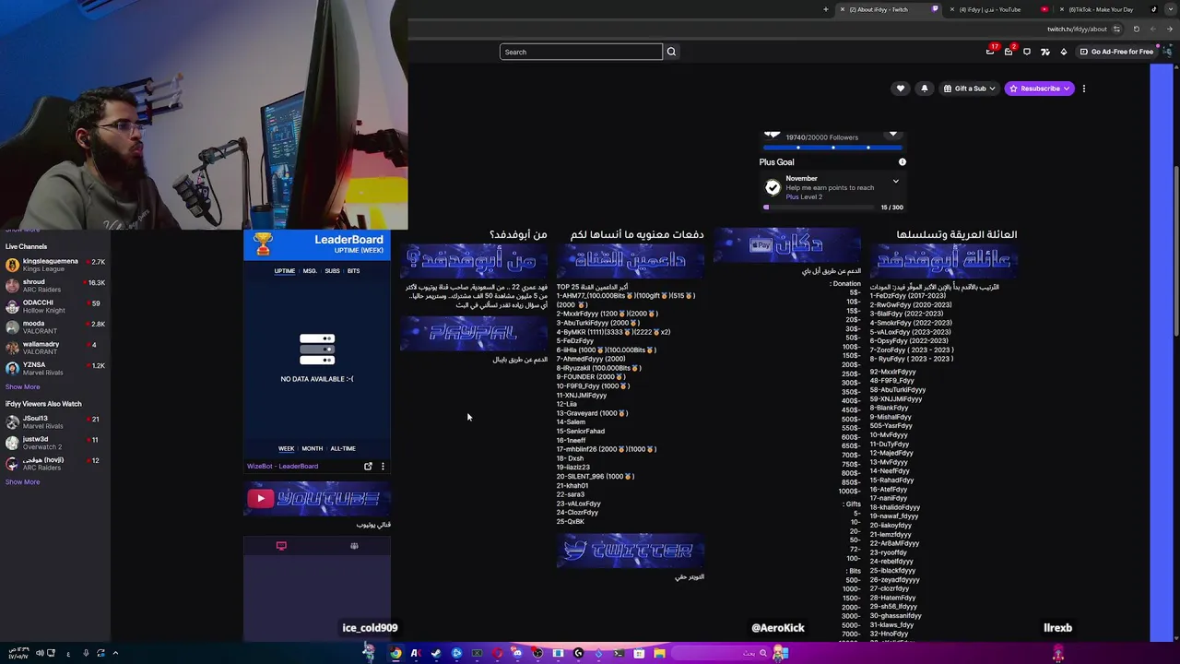Click Show More under Viewers Also Watch
1180x664 pixels.
click(22, 482)
